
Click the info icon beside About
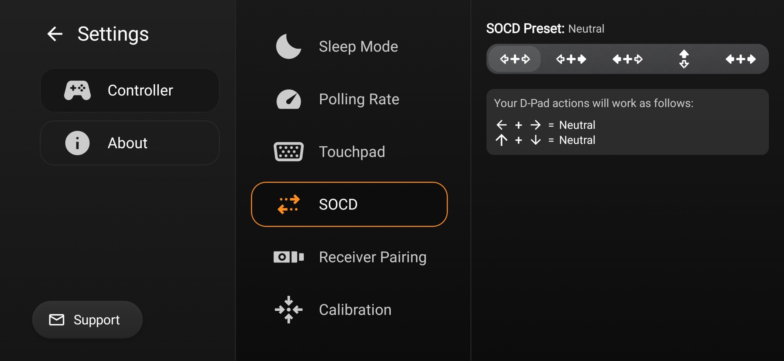[77, 143]
